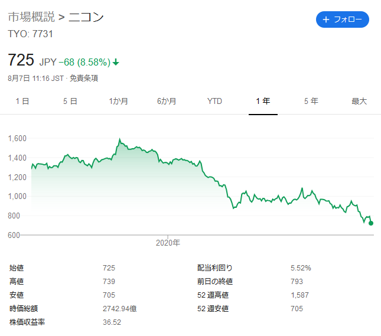381x336 pixels.
Task: Show the 最大 maximum range chart
Action: [x=359, y=102]
